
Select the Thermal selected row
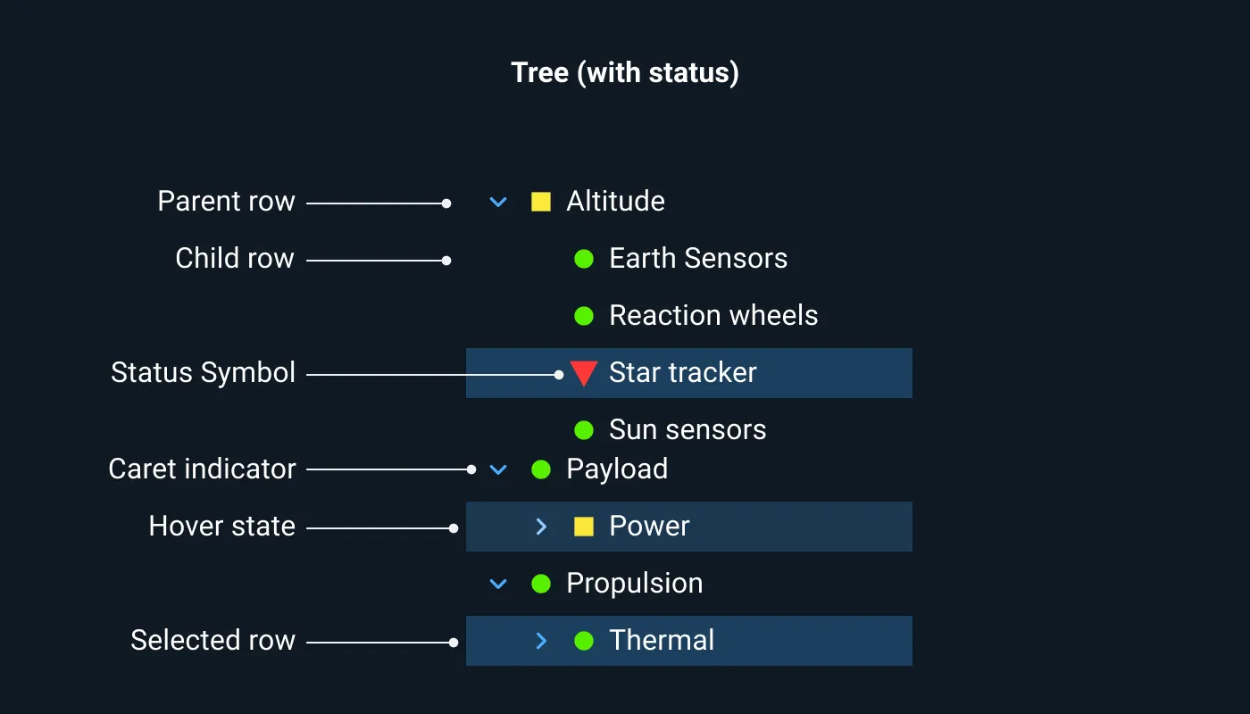[x=661, y=641]
